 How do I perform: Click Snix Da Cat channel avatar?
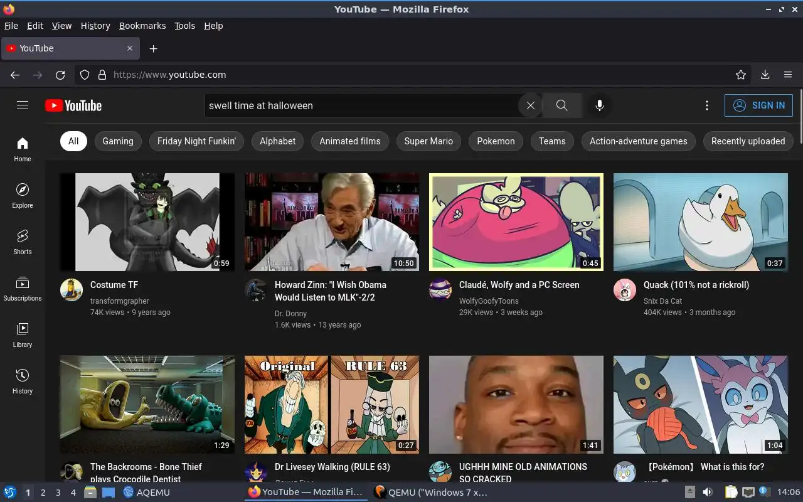tap(625, 290)
